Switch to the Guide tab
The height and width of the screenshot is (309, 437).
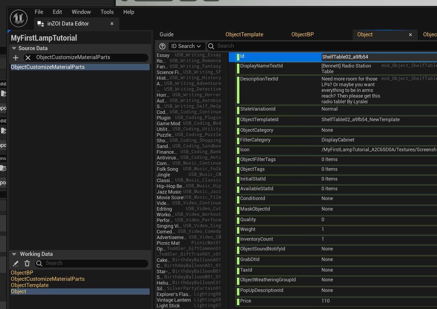pyautogui.click(x=166, y=34)
